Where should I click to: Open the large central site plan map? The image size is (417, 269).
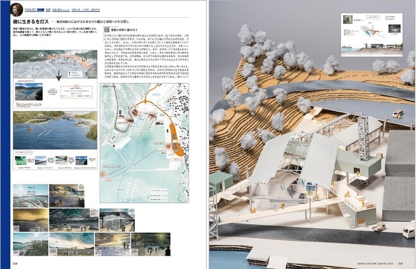click(x=144, y=143)
